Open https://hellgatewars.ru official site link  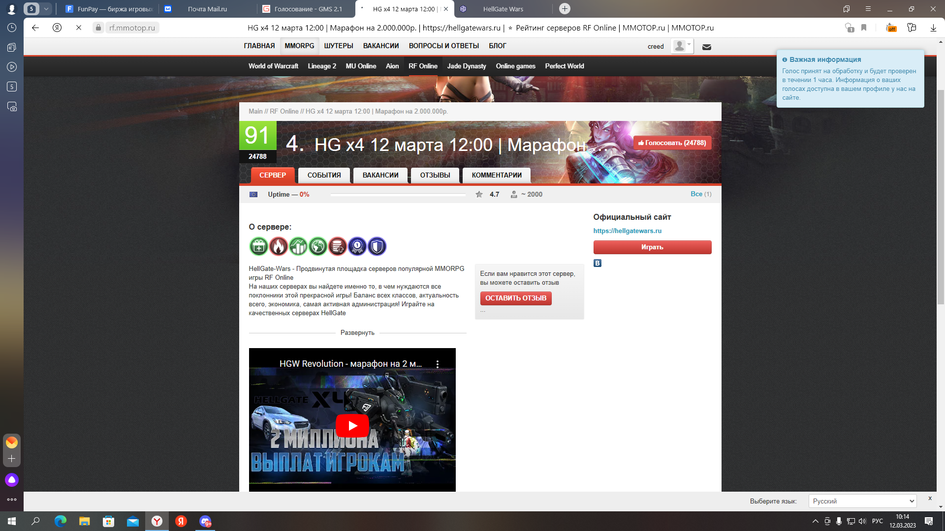tap(627, 231)
